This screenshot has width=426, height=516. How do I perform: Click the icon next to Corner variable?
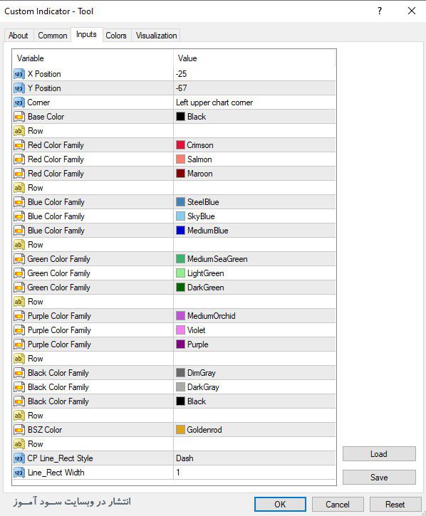19,102
